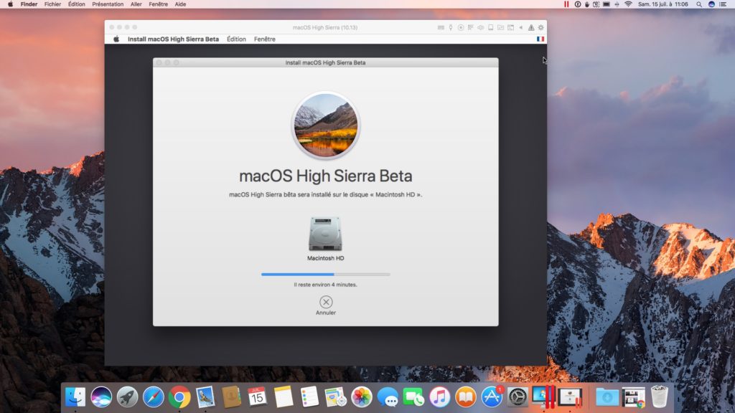
Task: Open the Aller menu
Action: tap(136, 4)
